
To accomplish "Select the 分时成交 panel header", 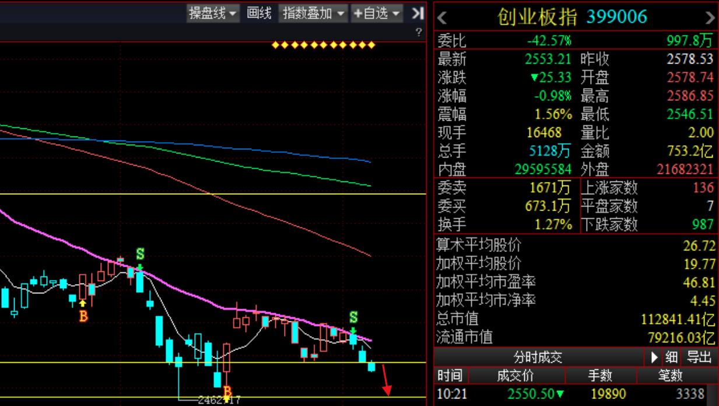I will point(538,357).
